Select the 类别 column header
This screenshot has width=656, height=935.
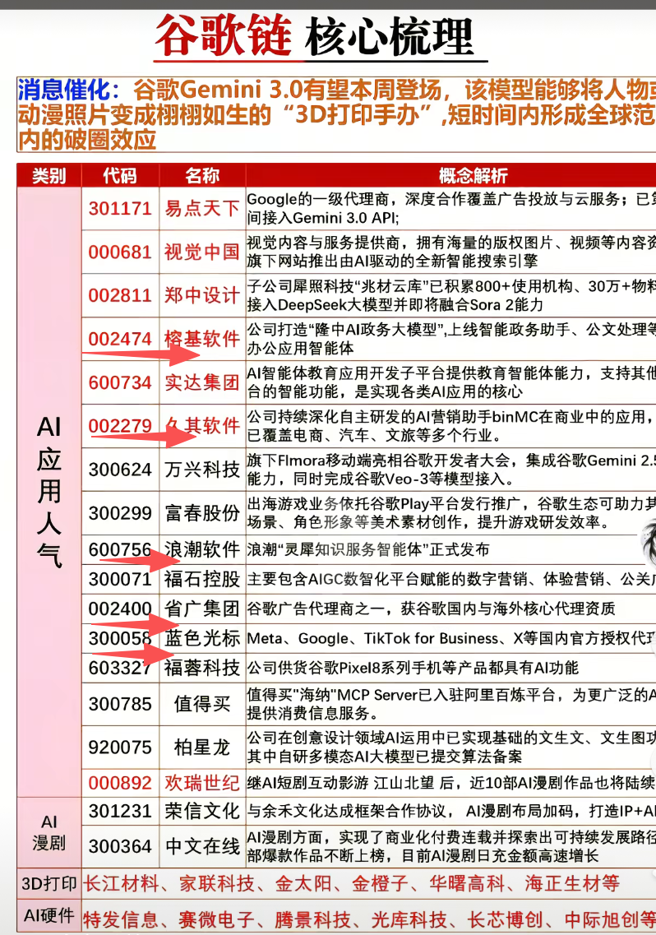(49, 176)
